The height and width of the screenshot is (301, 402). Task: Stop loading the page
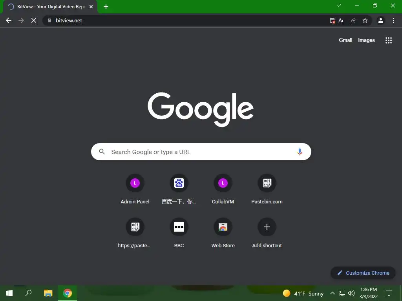(34, 20)
